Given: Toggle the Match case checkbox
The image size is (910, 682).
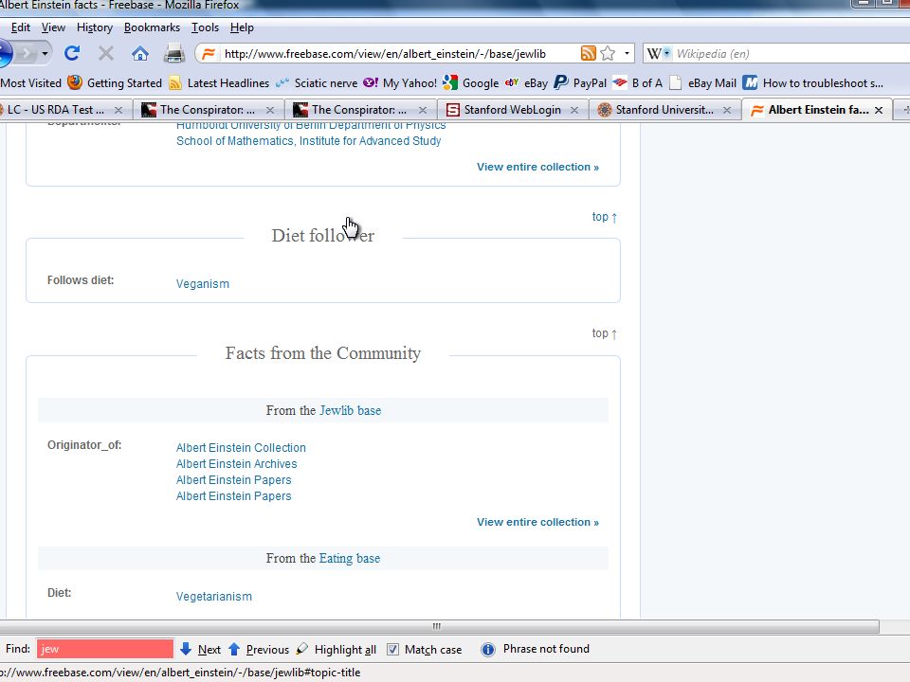Looking at the screenshot, I should pyautogui.click(x=392, y=649).
